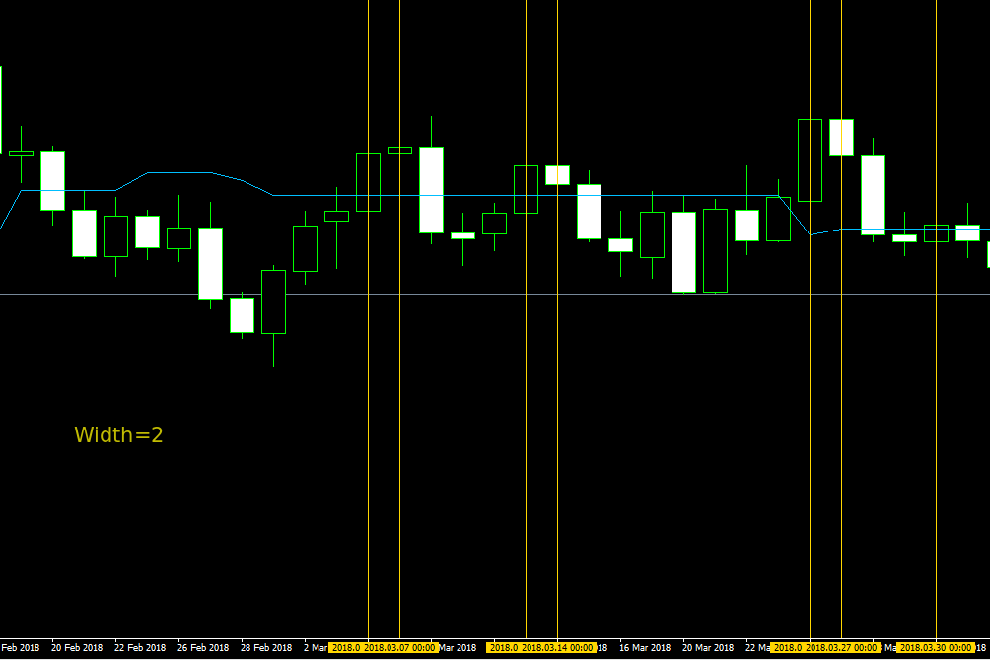Click the 2018.03.30 00:00 vertical line label
This screenshot has height=661, width=990.
pos(936,648)
